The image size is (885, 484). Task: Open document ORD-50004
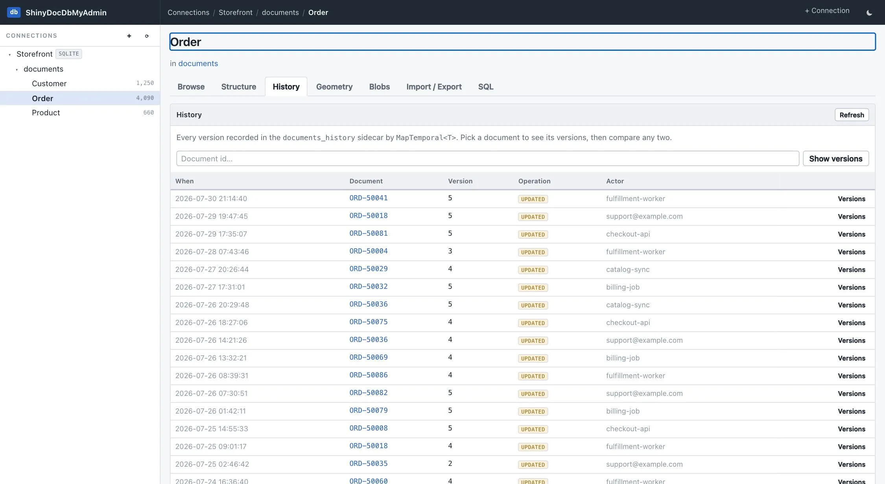pyautogui.click(x=369, y=251)
